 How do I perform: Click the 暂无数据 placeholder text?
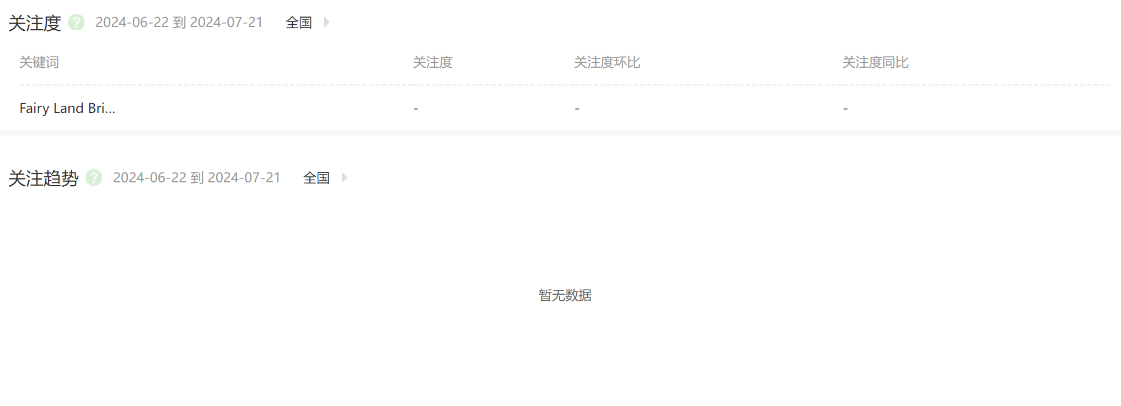pos(565,295)
